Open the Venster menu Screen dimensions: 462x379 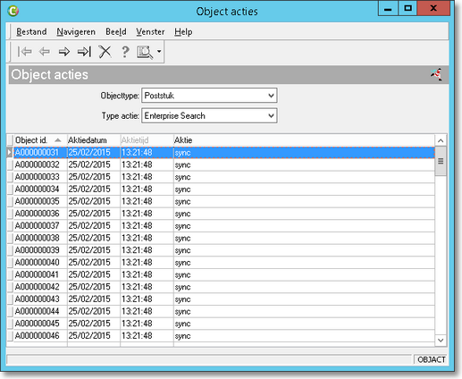click(150, 31)
